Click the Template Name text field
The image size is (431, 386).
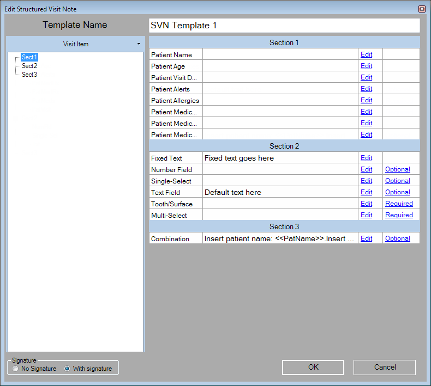point(284,26)
